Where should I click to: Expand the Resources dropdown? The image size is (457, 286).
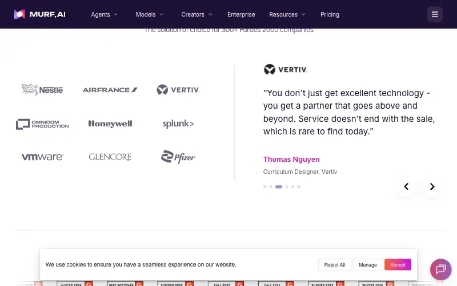pos(287,14)
